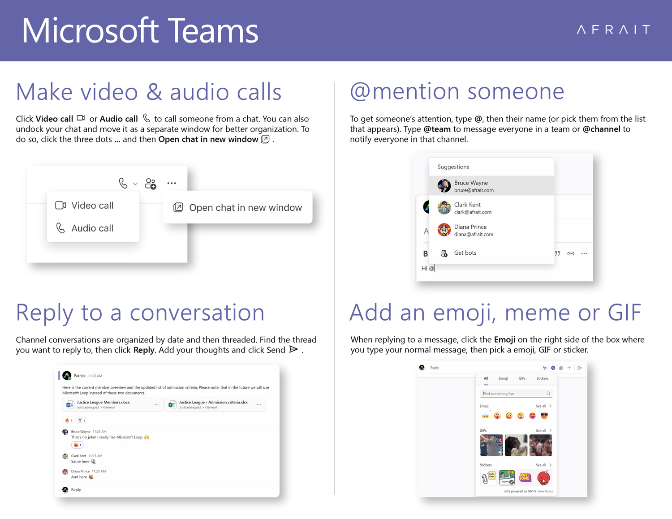Viewport: 672px width, 519px height.
Task: Click the Find something fun search field
Action: coord(515,393)
